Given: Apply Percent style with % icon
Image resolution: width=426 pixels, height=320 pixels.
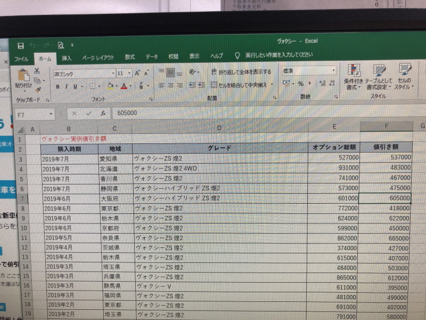Looking at the screenshot, I should 300,84.
